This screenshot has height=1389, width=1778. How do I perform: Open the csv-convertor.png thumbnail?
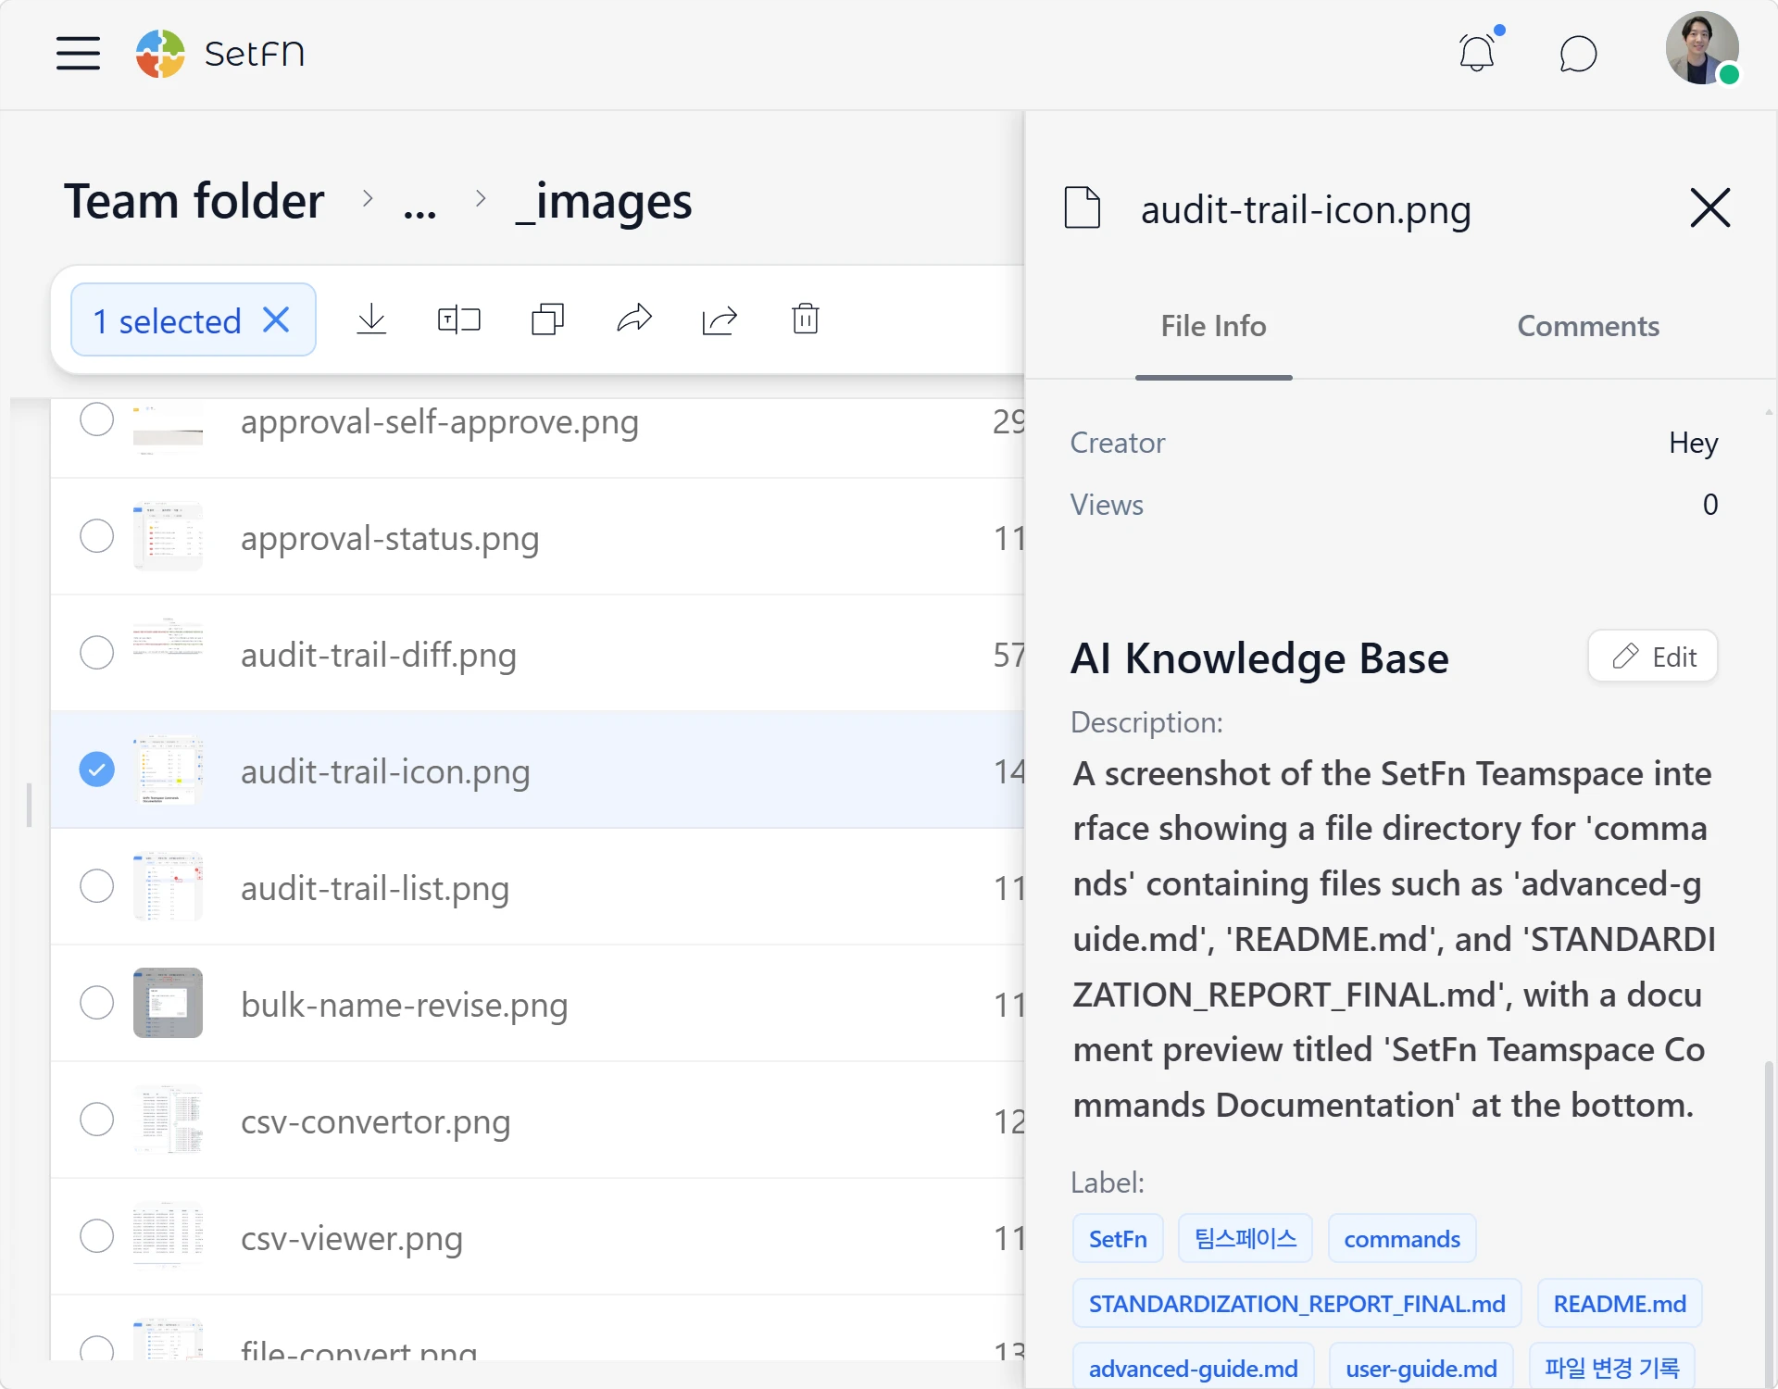tap(168, 1120)
